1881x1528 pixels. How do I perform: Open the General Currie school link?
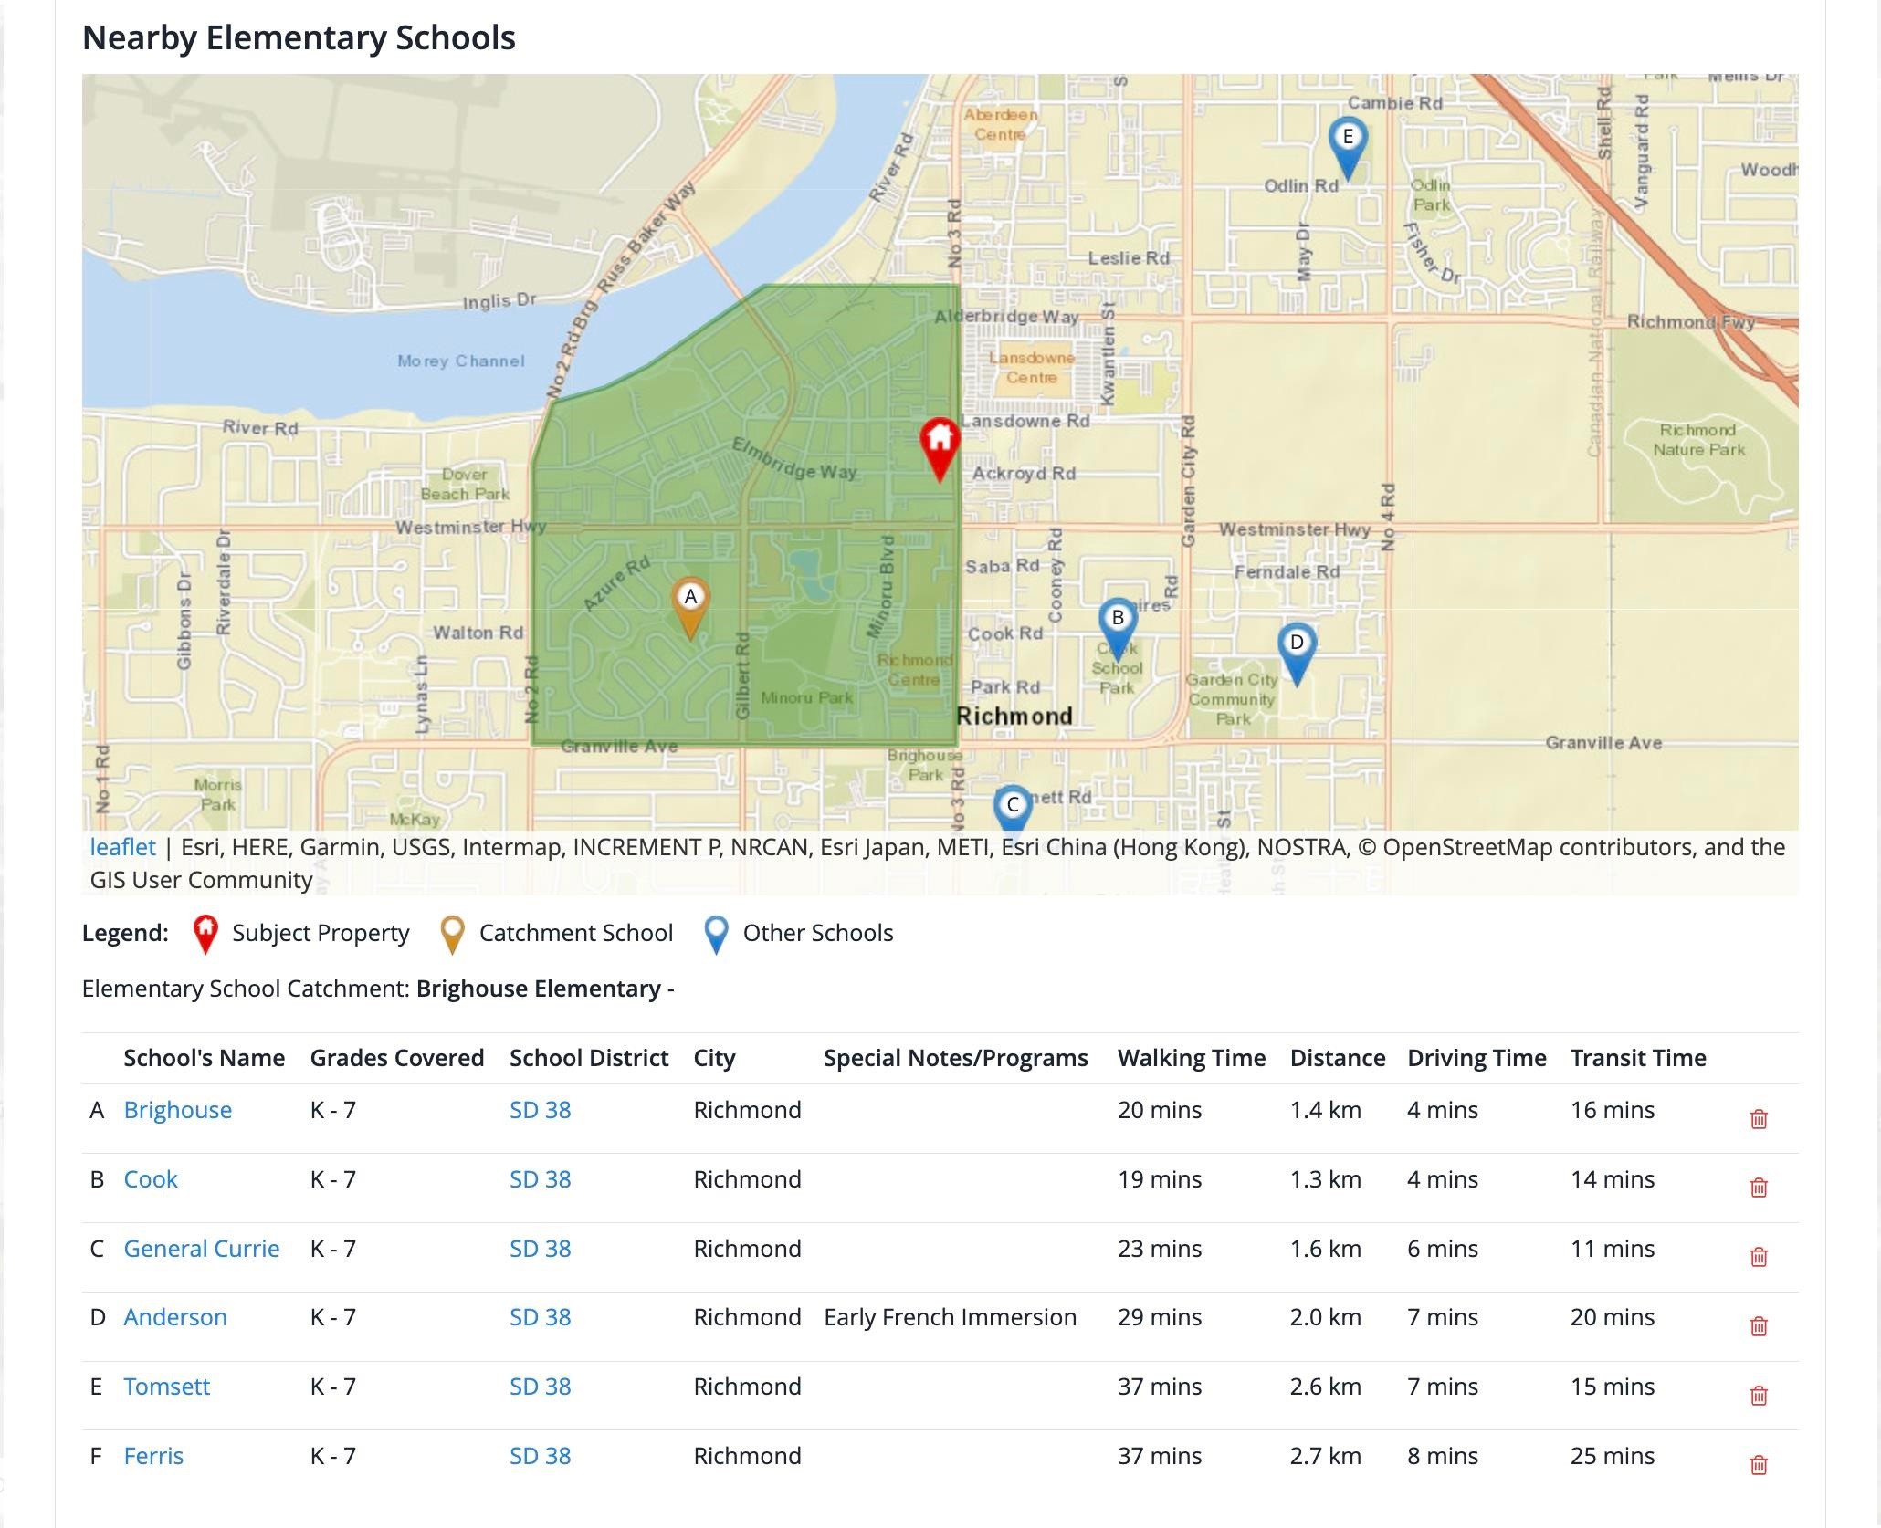tap(201, 1249)
